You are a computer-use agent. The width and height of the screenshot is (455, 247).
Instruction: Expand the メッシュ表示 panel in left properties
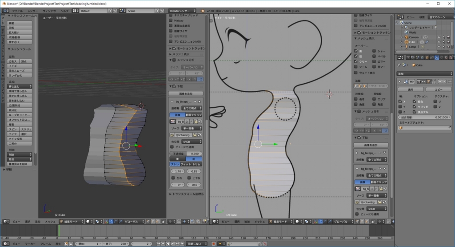pos(181,54)
